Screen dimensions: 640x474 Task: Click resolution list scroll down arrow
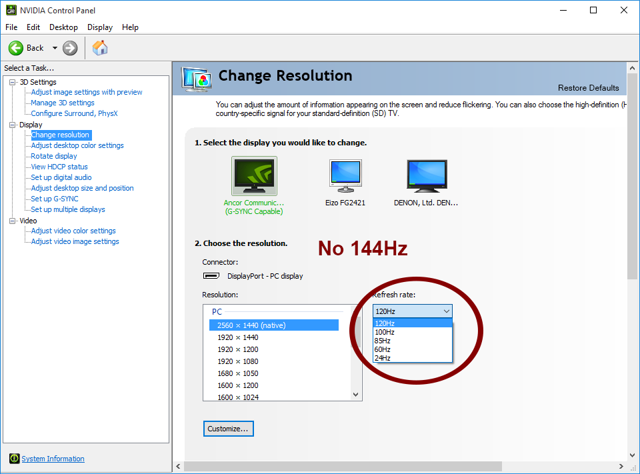(355, 395)
